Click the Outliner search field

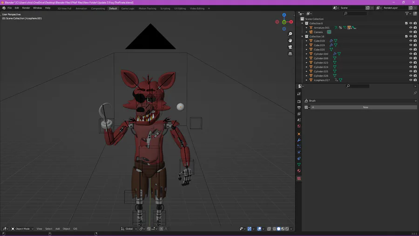tap(355, 14)
